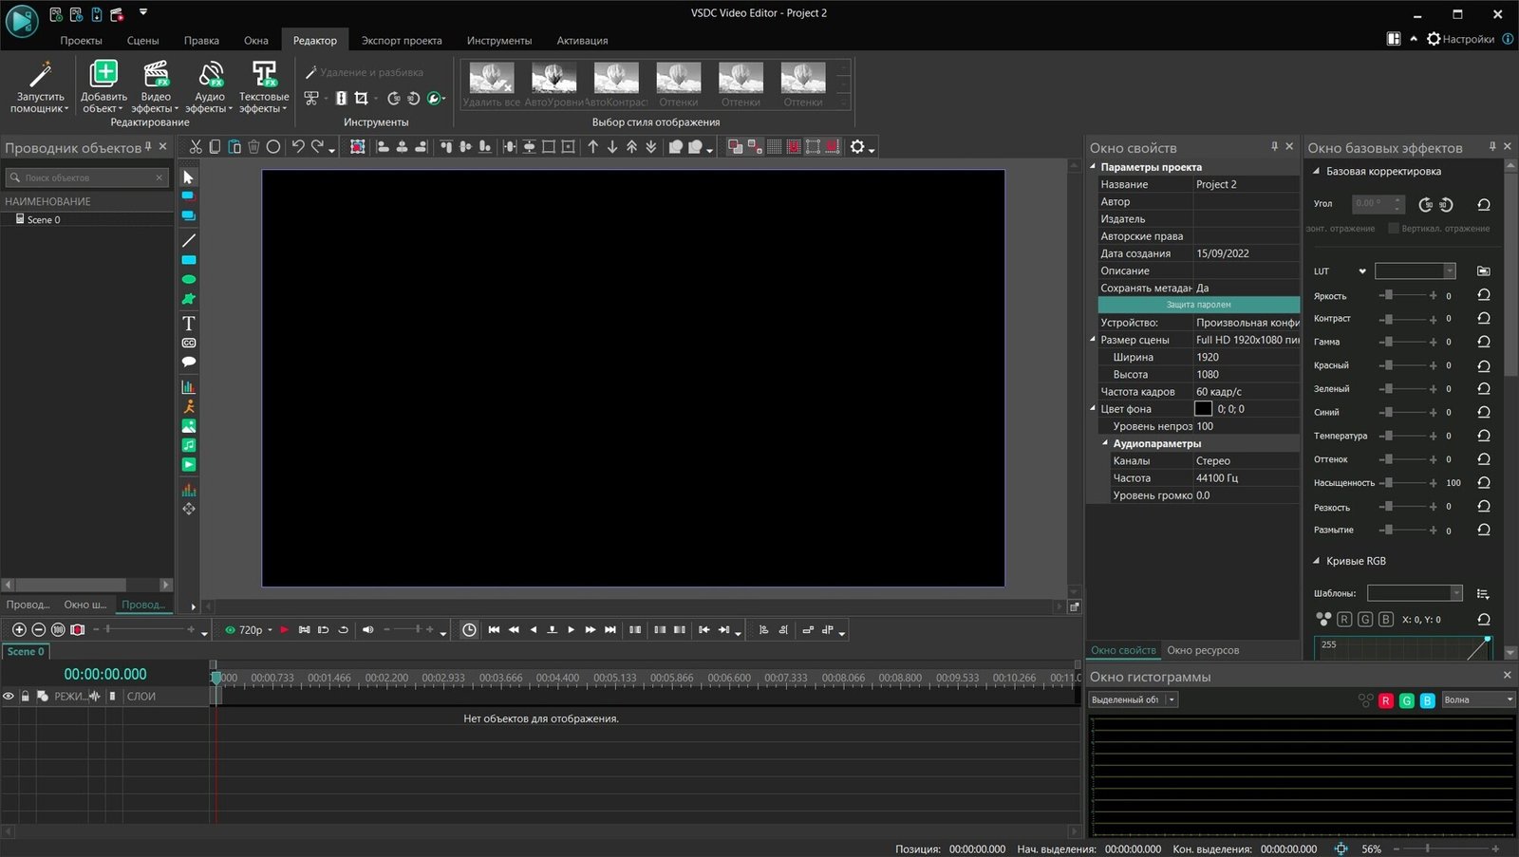This screenshot has width=1519, height=857.
Task: Click the Поиск объектов search field
Action: click(86, 177)
